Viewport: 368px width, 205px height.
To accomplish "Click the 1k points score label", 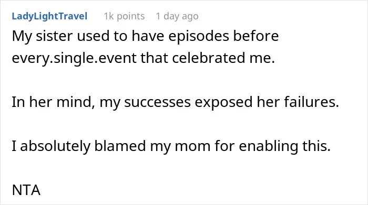I will coord(124,16).
